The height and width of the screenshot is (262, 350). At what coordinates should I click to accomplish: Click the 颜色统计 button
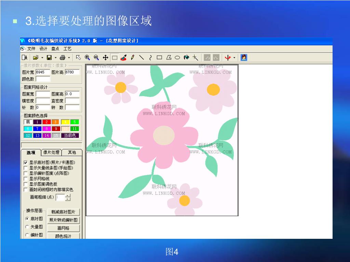point(63,236)
